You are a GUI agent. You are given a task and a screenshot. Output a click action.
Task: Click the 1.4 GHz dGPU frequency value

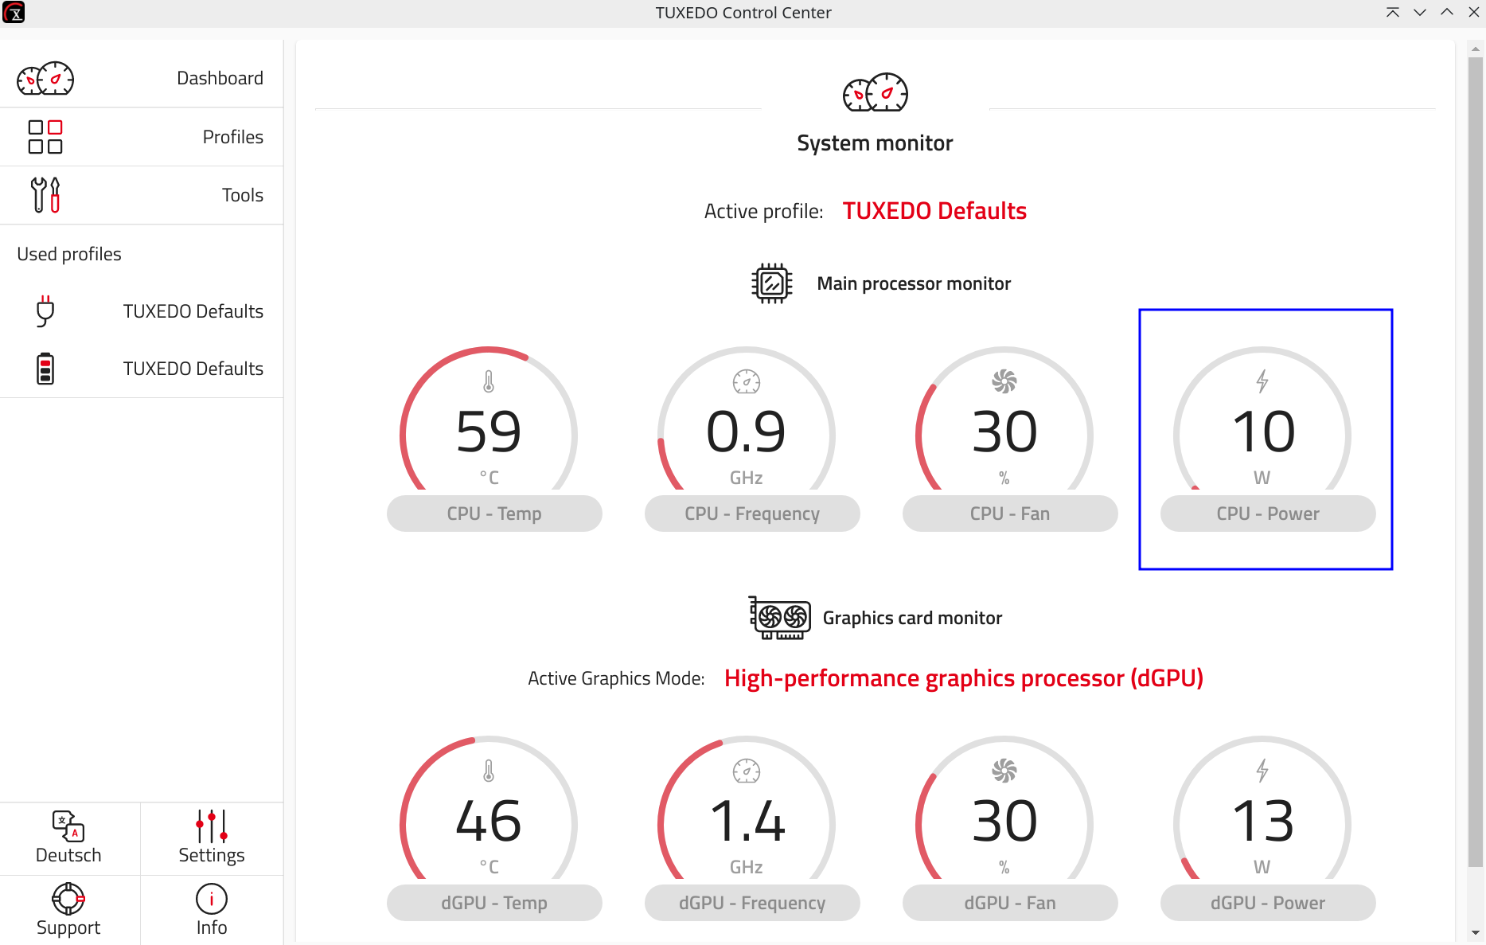pos(747,821)
